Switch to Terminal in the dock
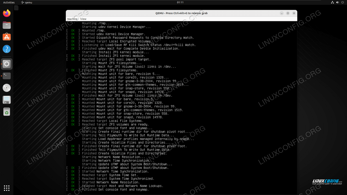This screenshot has height=195, width=347. tap(7, 76)
